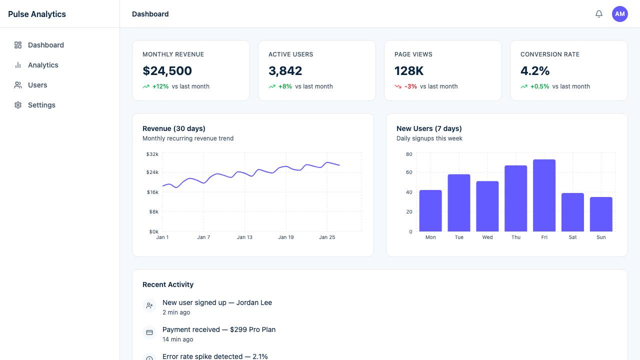Viewport: 640px width, 360px height.
Task: Select the Conversion Rate card
Action: pos(569,70)
